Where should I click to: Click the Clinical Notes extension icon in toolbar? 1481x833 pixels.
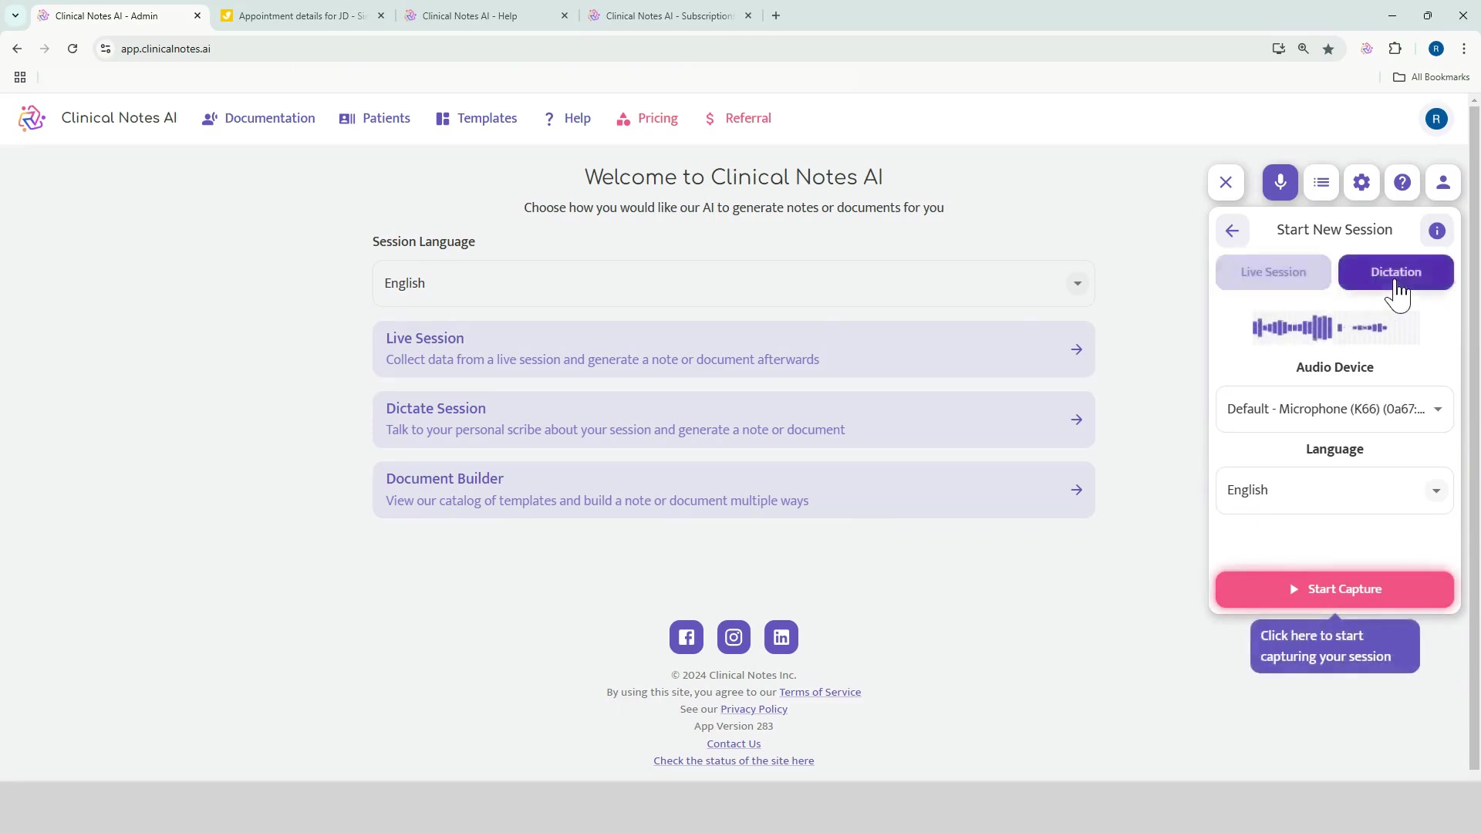[x=1367, y=49]
